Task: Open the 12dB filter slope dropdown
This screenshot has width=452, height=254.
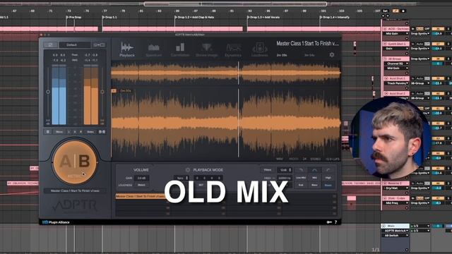Action: 285,170
